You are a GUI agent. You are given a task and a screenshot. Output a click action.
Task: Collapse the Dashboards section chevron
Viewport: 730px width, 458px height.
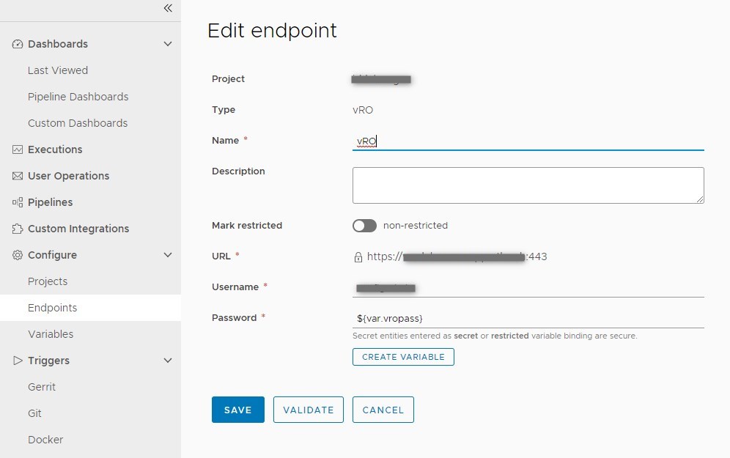coord(168,44)
